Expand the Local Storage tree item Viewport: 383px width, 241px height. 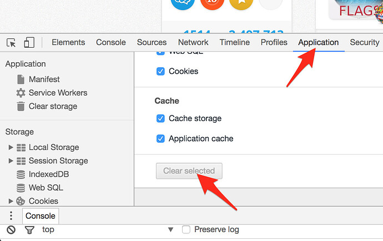tap(11, 147)
